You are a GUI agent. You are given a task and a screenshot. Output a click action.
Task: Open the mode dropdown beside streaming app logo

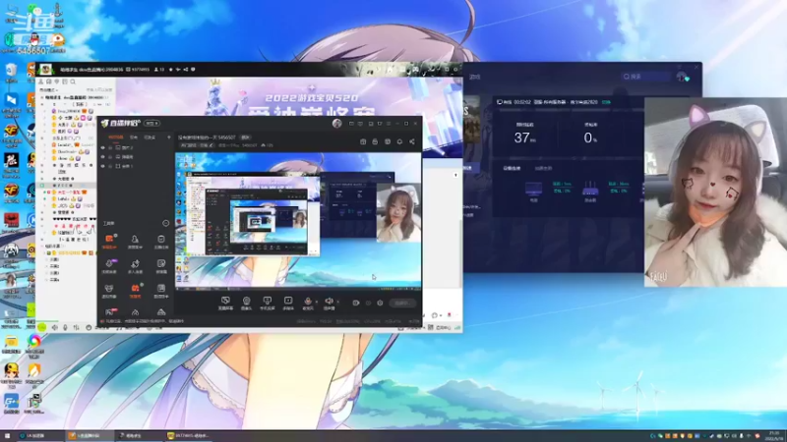(x=151, y=123)
